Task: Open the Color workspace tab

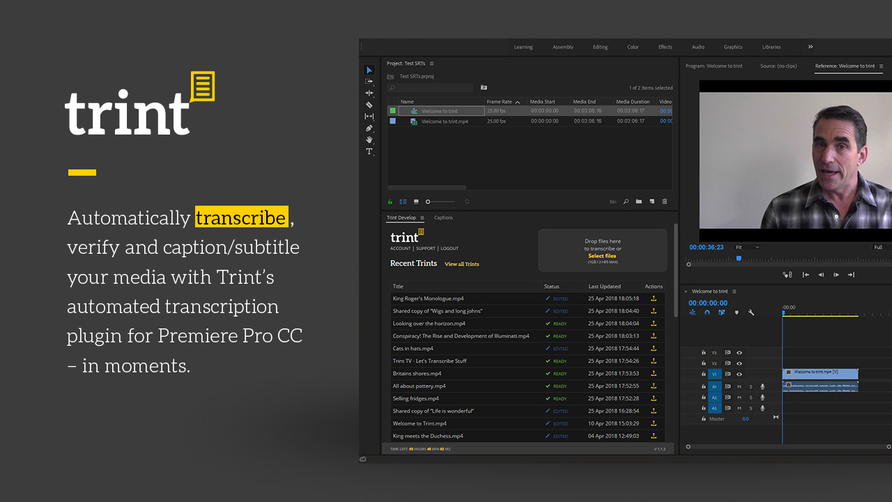Action: [633, 47]
